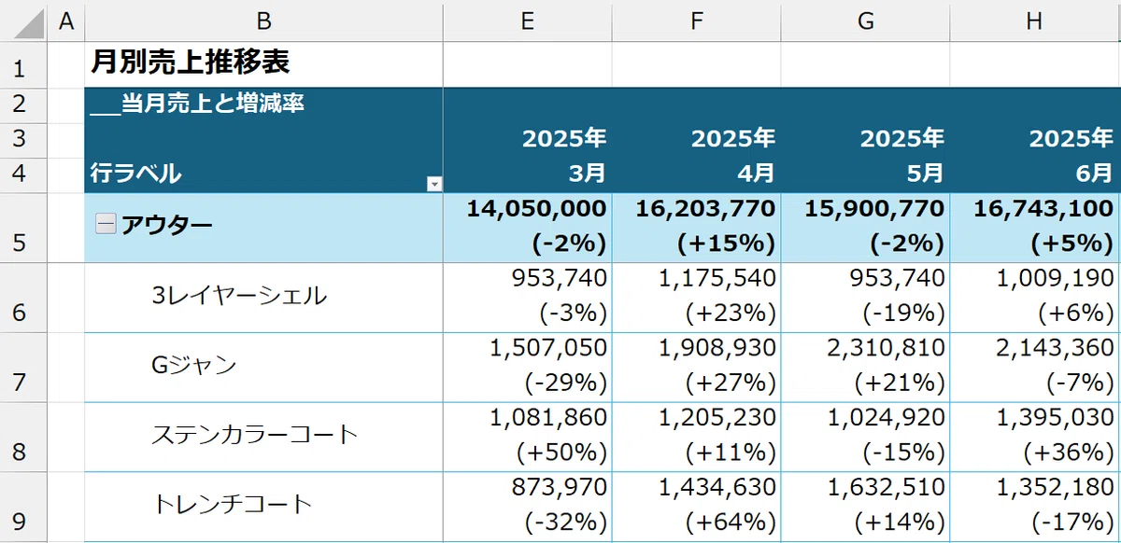Select row 5 header

tap(23, 228)
